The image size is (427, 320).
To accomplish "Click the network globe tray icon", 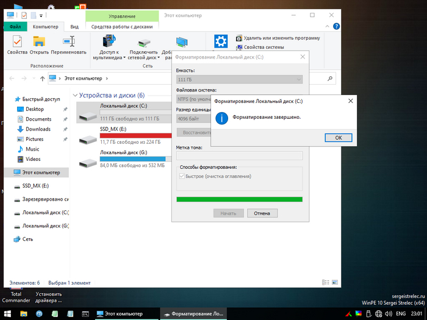I will [379, 314].
